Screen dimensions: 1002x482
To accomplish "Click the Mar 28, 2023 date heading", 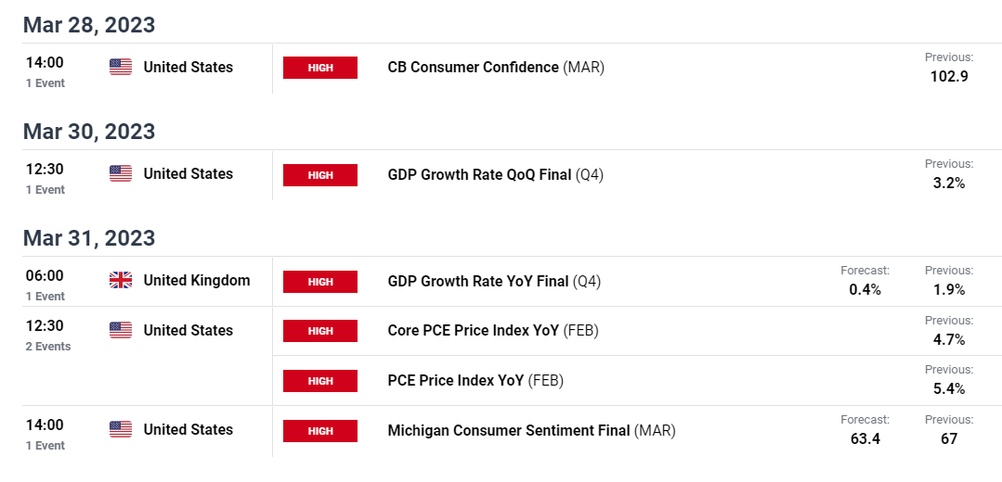I will coord(89,25).
